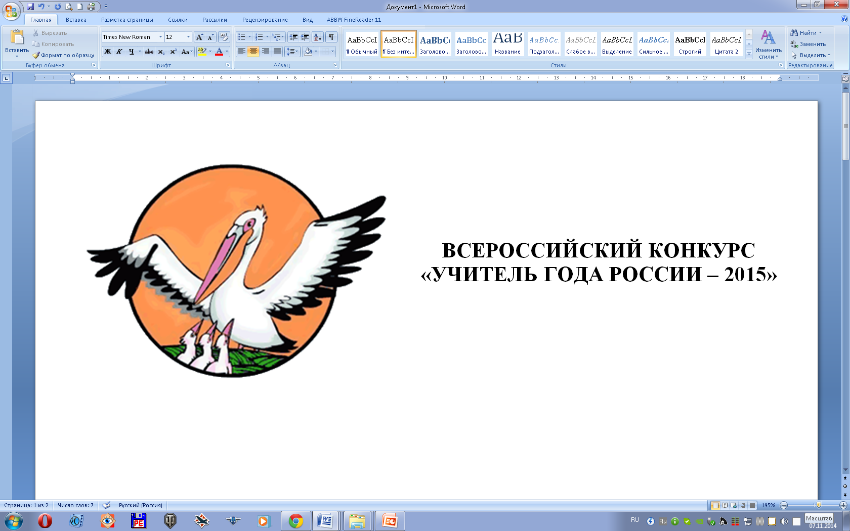Open Абзац dialog launcher
The height and width of the screenshot is (531, 850).
click(x=334, y=65)
